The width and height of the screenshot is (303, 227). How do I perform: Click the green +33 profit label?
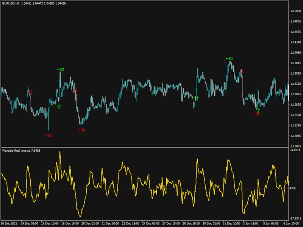pyautogui.click(x=61, y=69)
